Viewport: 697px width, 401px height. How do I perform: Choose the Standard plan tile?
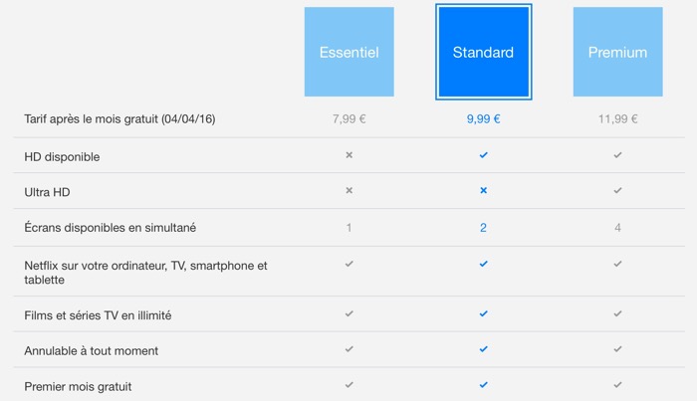pyautogui.click(x=483, y=52)
